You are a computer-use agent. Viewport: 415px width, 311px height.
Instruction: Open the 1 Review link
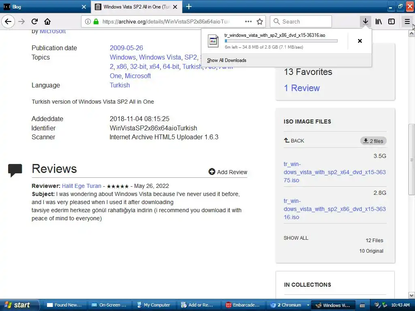302,88
